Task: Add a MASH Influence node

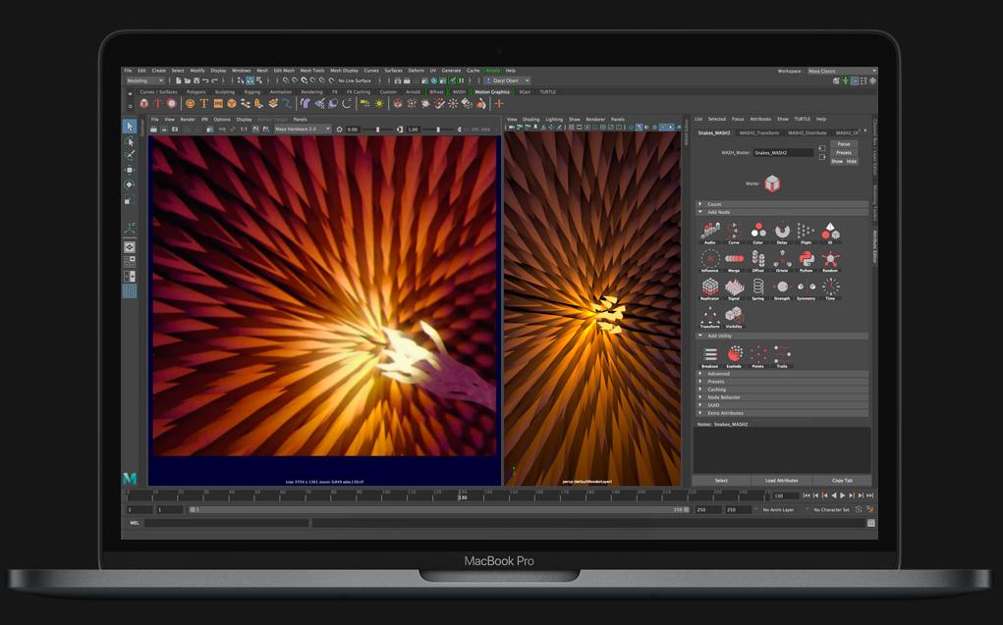Action: click(710, 259)
